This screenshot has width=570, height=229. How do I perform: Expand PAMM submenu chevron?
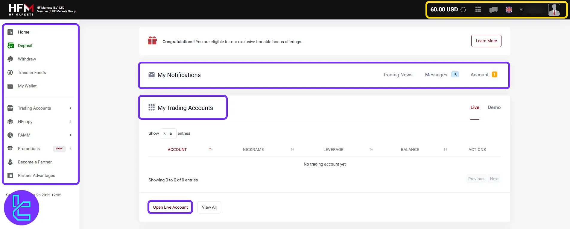(70, 135)
